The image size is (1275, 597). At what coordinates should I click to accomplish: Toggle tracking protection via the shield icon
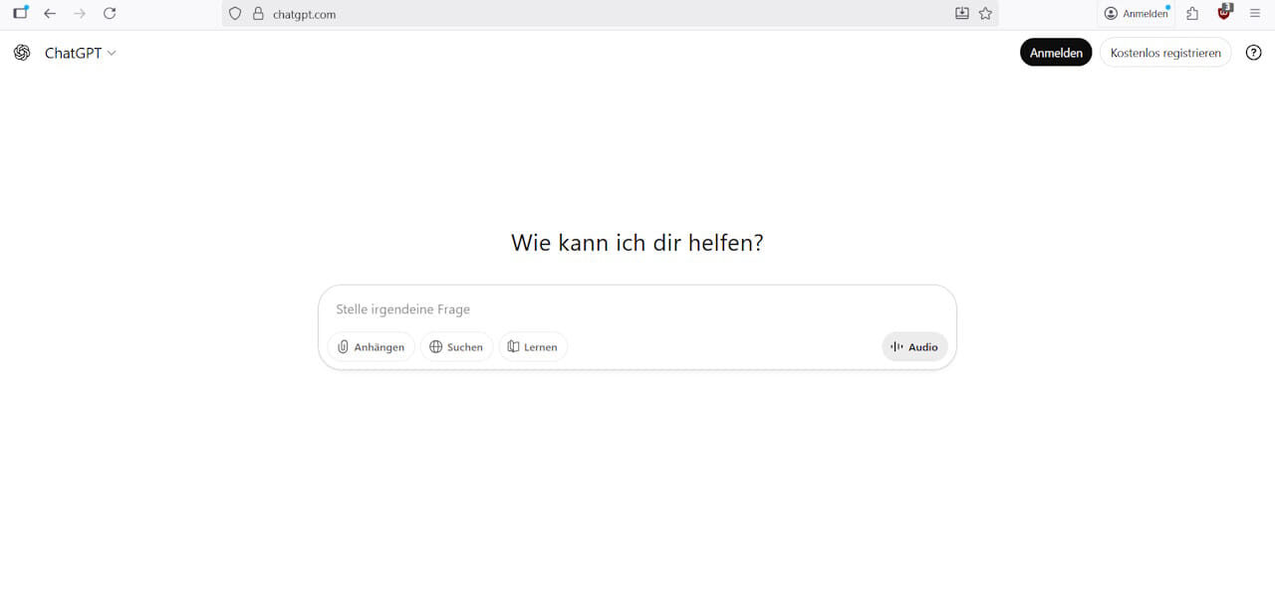coord(234,13)
